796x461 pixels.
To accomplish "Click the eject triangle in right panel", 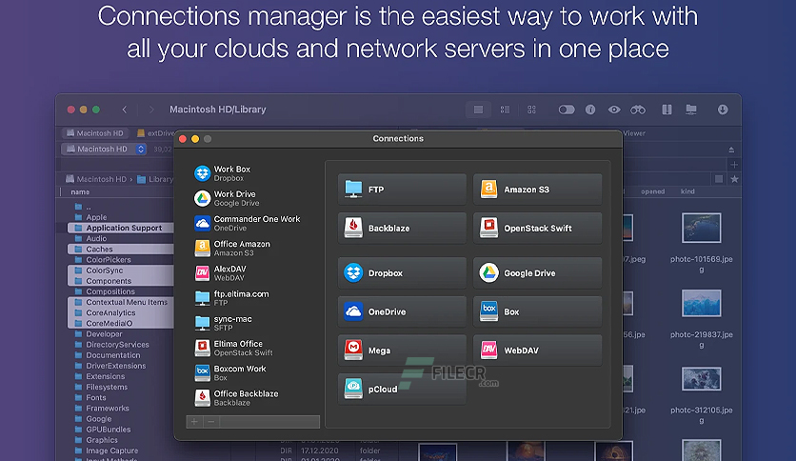I will pos(731,150).
